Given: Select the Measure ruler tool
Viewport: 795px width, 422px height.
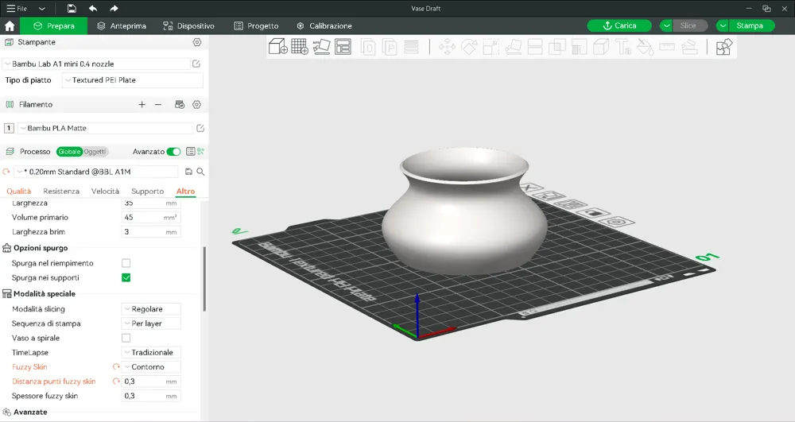Looking at the screenshot, I should click(x=667, y=47).
